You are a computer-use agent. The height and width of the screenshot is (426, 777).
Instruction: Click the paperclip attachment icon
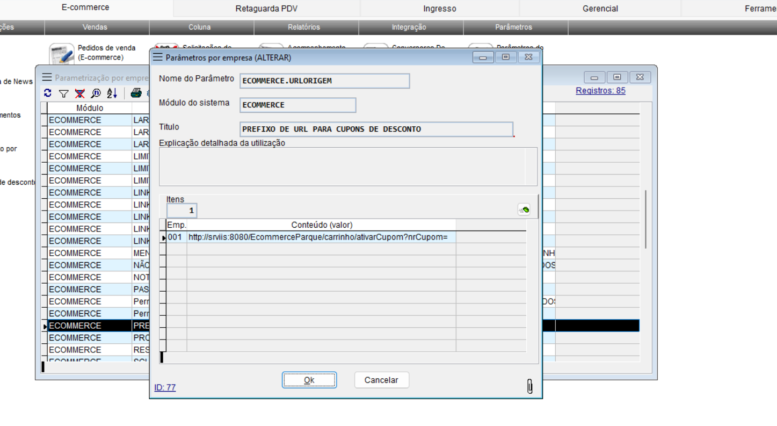529,386
